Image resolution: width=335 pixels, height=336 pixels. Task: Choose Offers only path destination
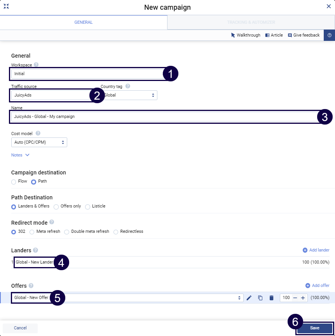pos(56,206)
